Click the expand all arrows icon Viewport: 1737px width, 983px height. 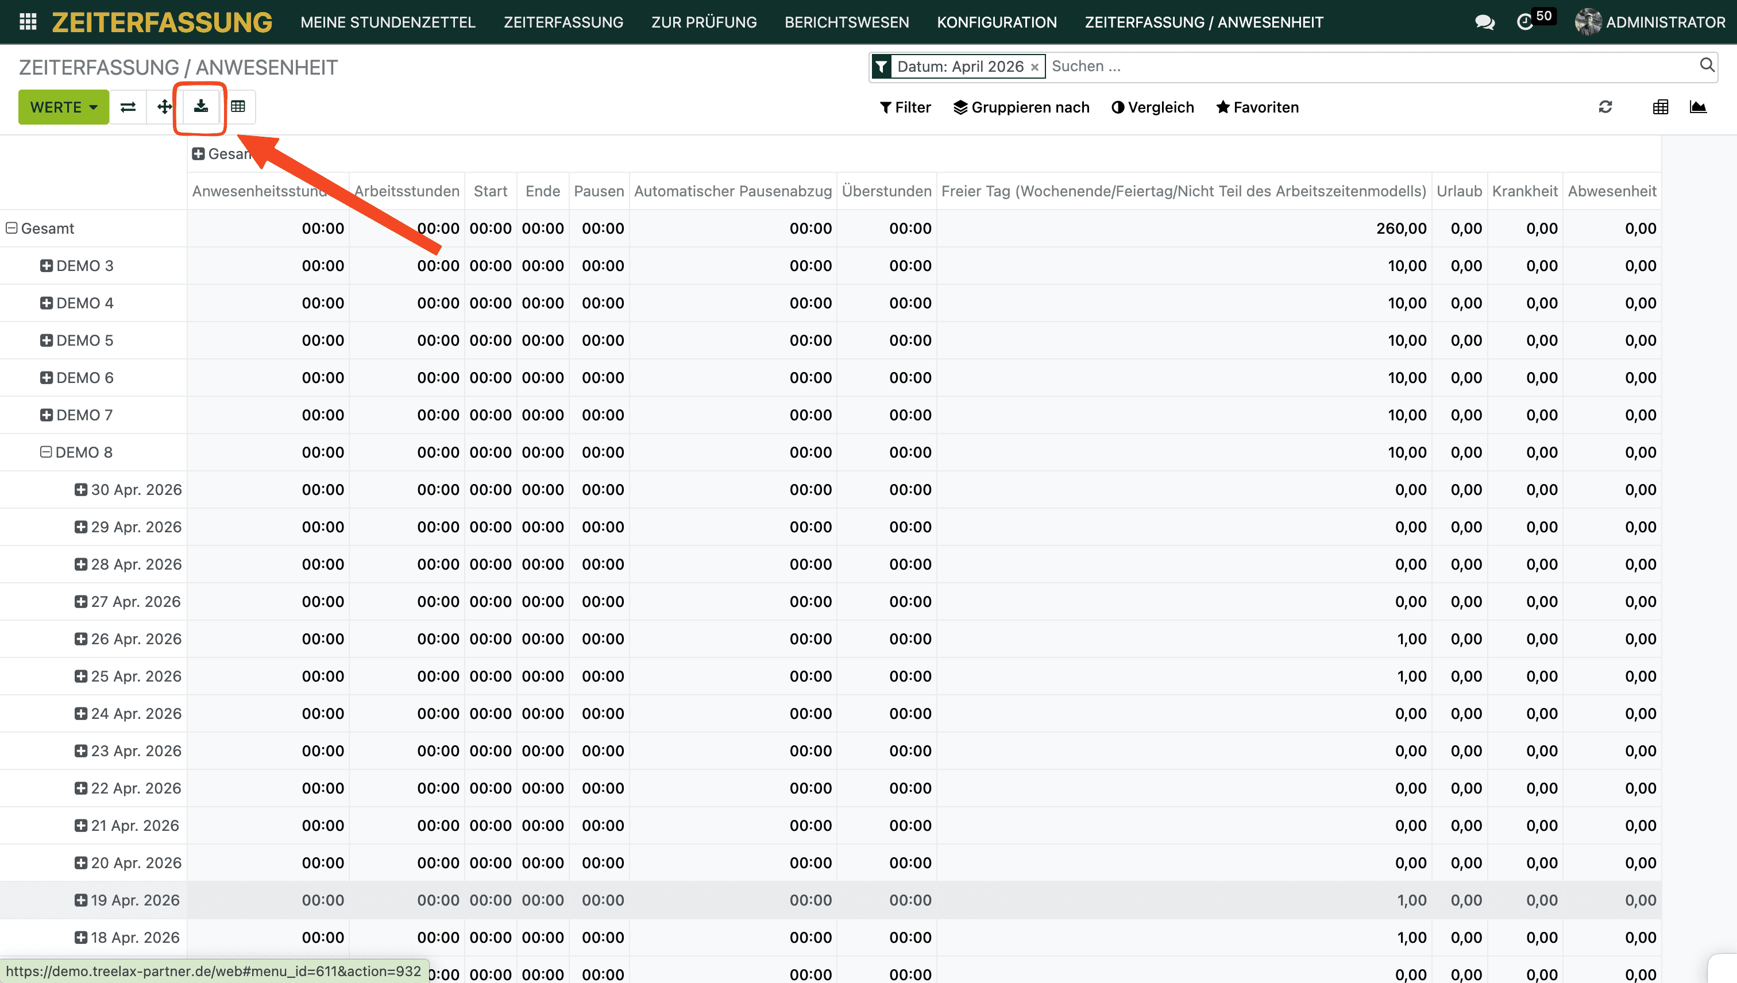164,107
